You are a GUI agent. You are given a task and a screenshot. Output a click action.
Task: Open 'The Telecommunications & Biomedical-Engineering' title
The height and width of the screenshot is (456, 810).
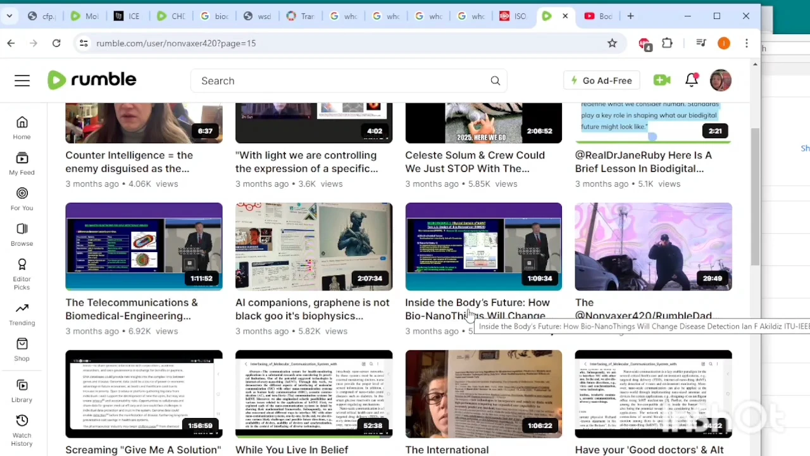coord(132,309)
